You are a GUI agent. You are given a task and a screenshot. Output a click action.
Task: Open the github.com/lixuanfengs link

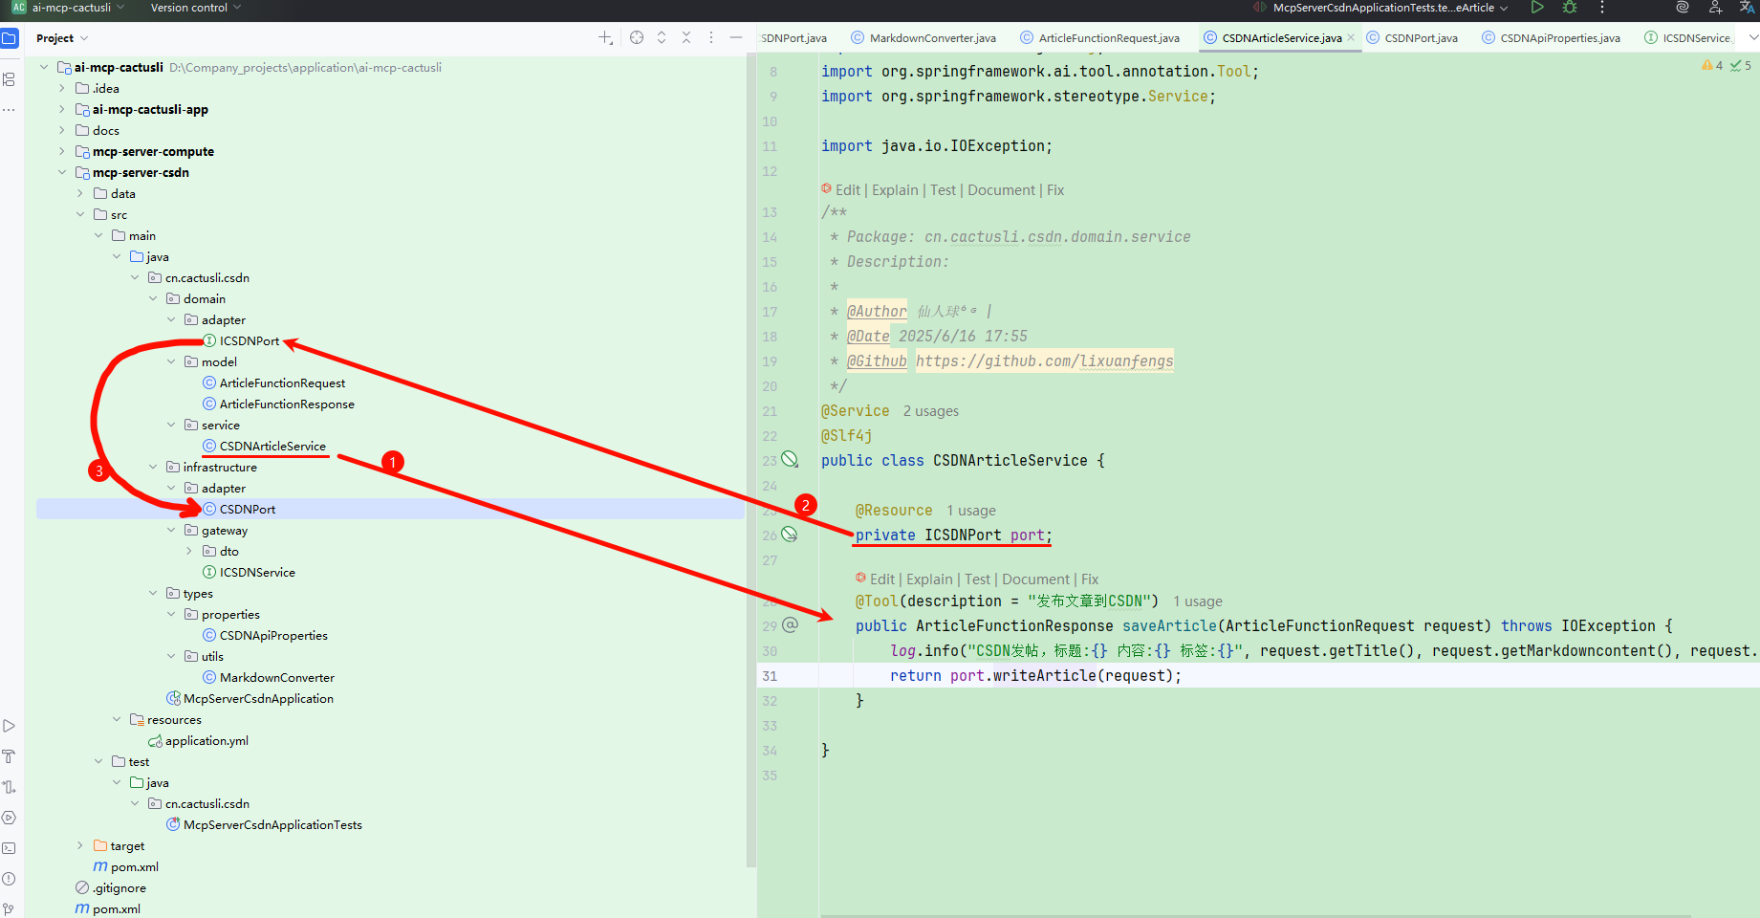(x=1044, y=361)
